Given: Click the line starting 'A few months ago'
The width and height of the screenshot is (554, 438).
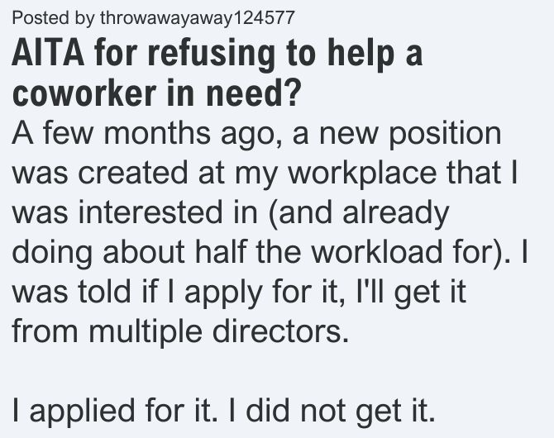Looking at the screenshot, I should click(x=256, y=134).
